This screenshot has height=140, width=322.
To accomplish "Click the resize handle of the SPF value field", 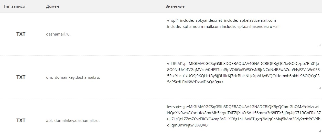I will click(320, 45).
